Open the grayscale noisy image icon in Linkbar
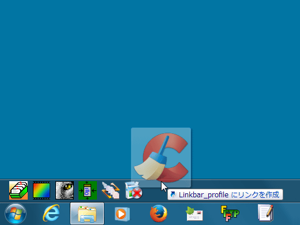The width and height of the screenshot is (300, 225). (x=65, y=190)
